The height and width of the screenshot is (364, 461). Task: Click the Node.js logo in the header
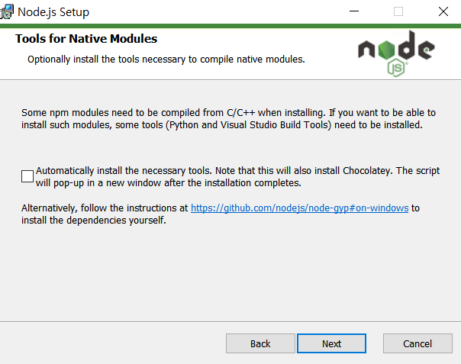(x=396, y=53)
